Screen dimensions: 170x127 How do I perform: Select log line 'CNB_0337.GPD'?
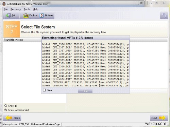[85, 50]
